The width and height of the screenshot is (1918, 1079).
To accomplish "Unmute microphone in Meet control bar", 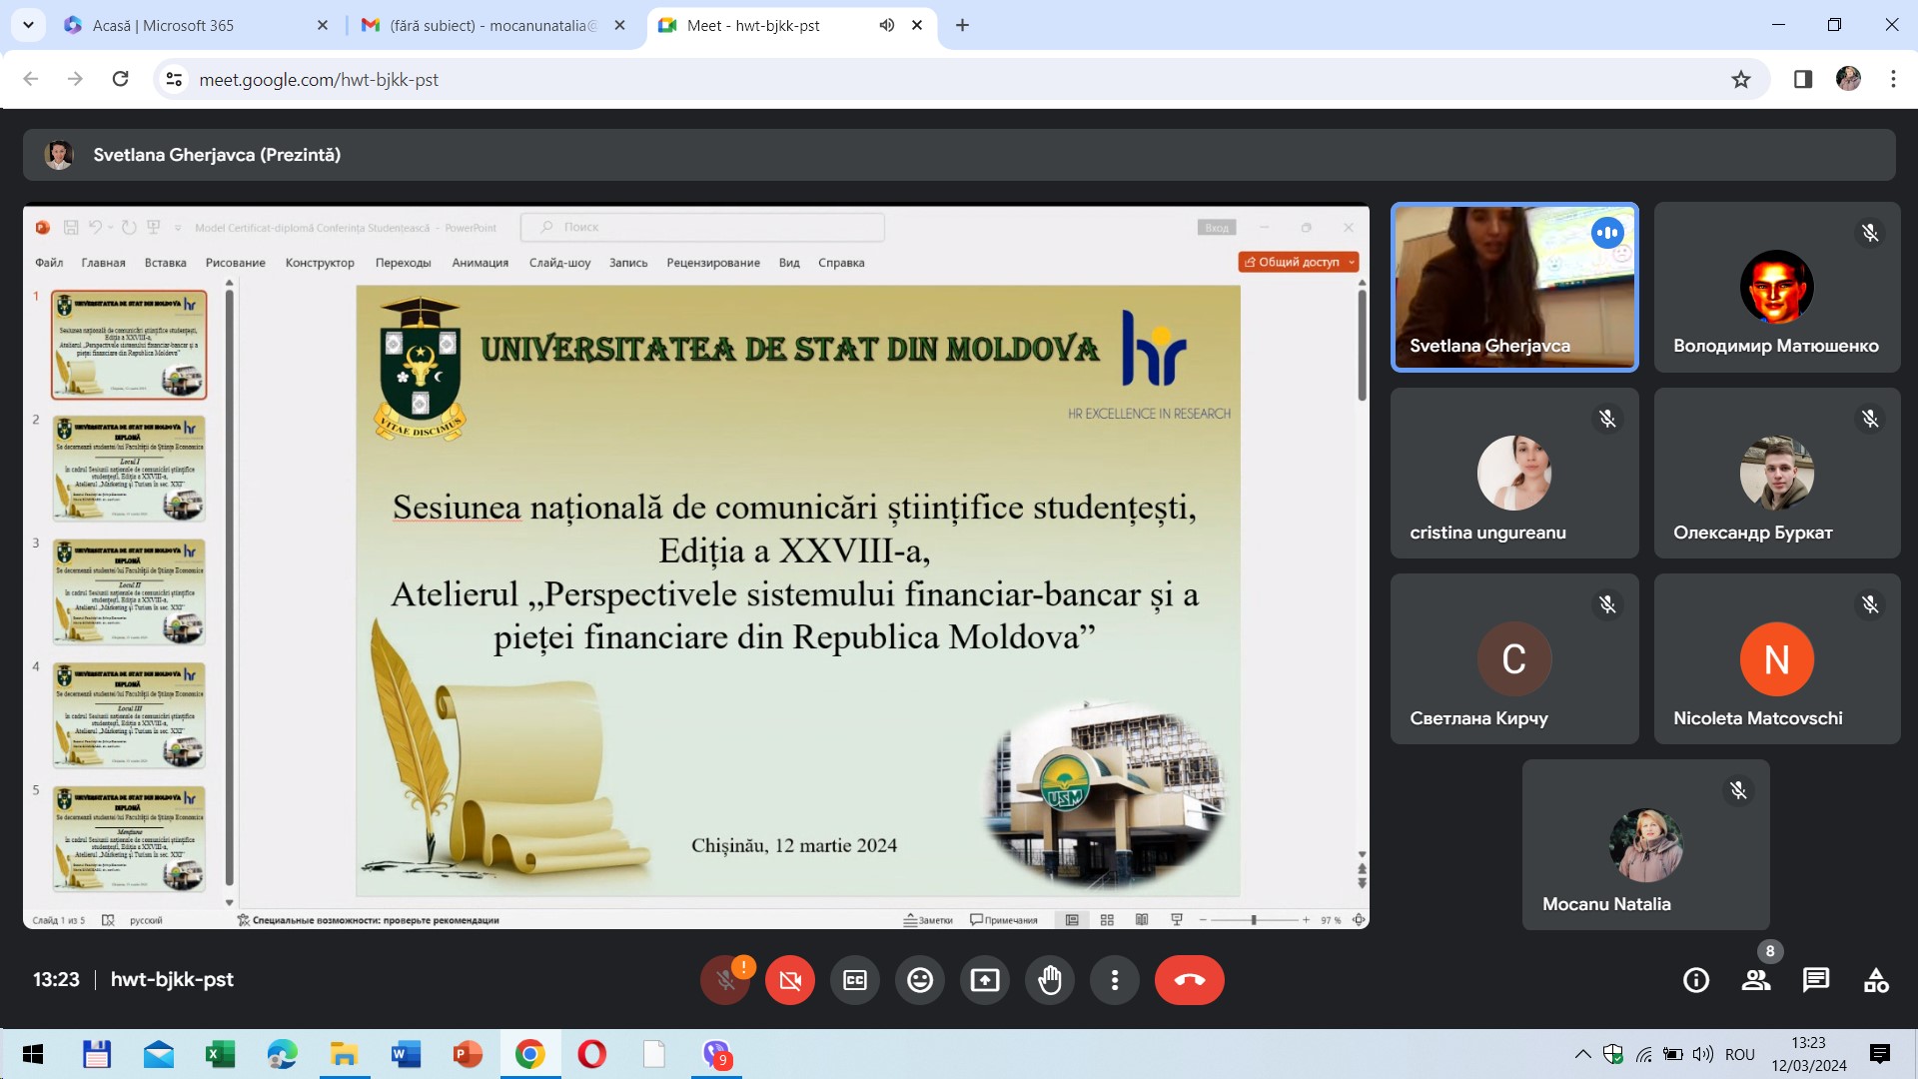I will 725,980.
